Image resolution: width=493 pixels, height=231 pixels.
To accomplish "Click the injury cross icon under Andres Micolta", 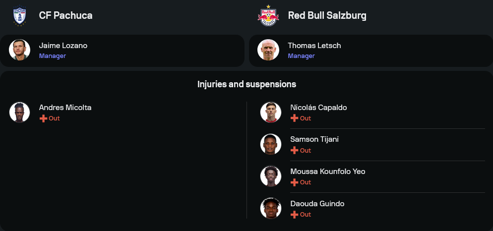I will point(43,118).
